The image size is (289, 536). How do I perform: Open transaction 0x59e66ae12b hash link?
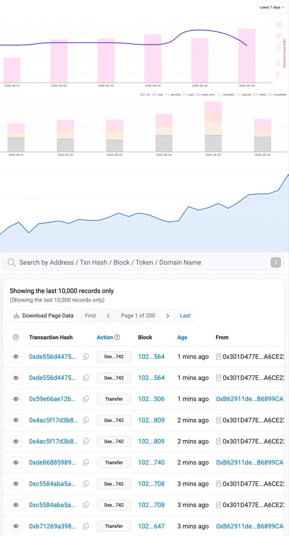pos(53,399)
